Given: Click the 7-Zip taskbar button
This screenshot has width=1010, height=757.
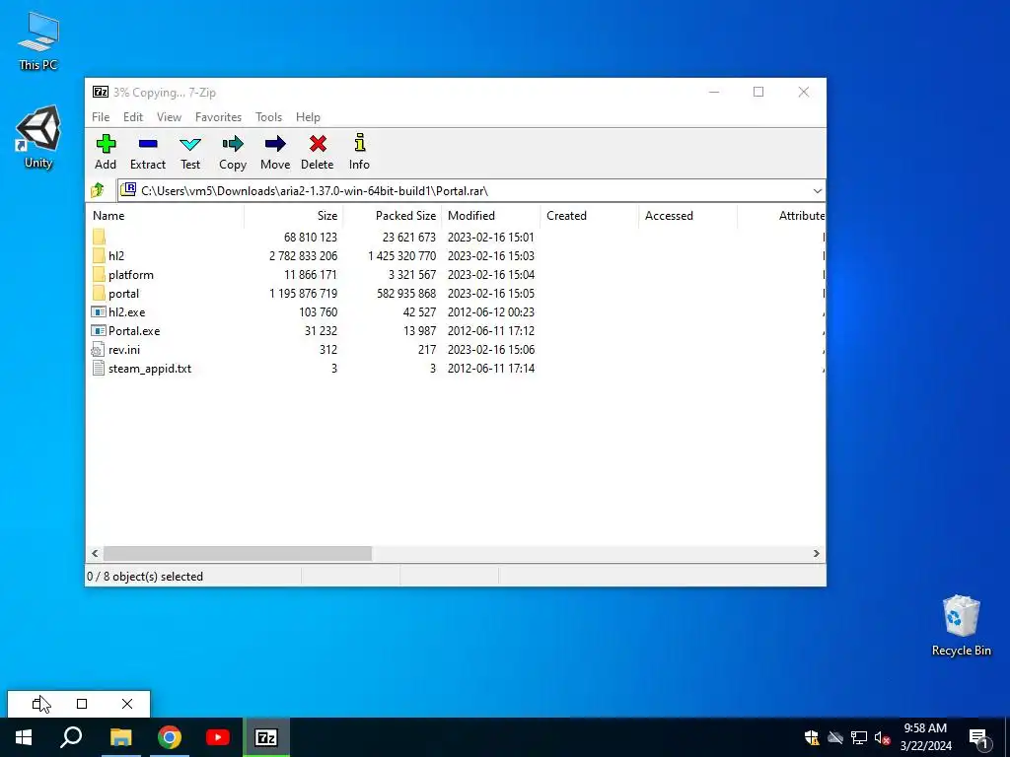Looking at the screenshot, I should pos(266,737).
